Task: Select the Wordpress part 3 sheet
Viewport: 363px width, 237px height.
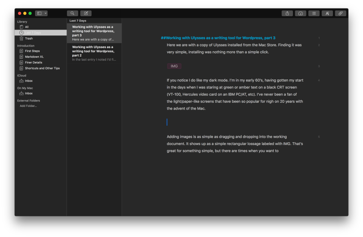Action: click(x=94, y=33)
